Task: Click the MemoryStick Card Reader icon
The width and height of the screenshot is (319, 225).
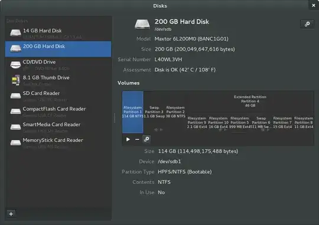Action: pyautogui.click(x=16, y=143)
